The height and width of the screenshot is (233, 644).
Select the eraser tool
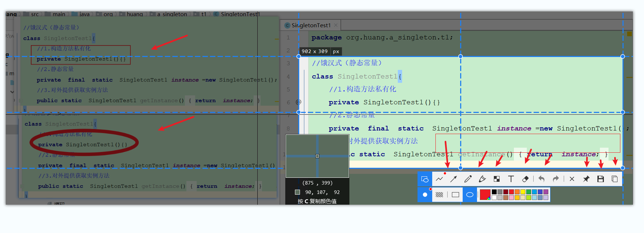(x=525, y=179)
